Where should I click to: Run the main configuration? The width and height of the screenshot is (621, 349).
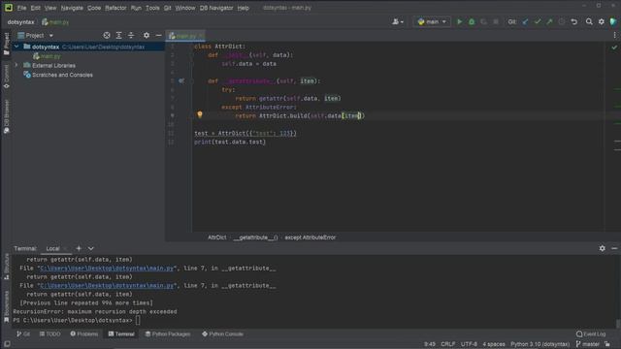(x=459, y=21)
